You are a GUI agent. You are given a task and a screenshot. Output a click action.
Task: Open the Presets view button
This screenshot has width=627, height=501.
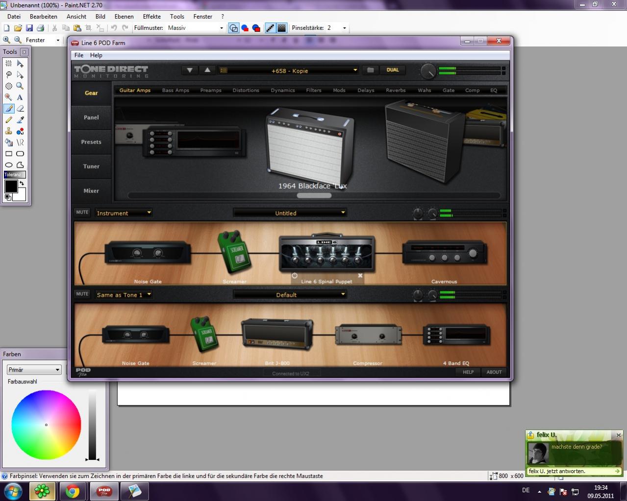(91, 142)
